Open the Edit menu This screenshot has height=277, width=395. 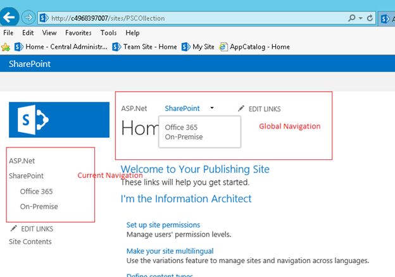tap(28, 33)
